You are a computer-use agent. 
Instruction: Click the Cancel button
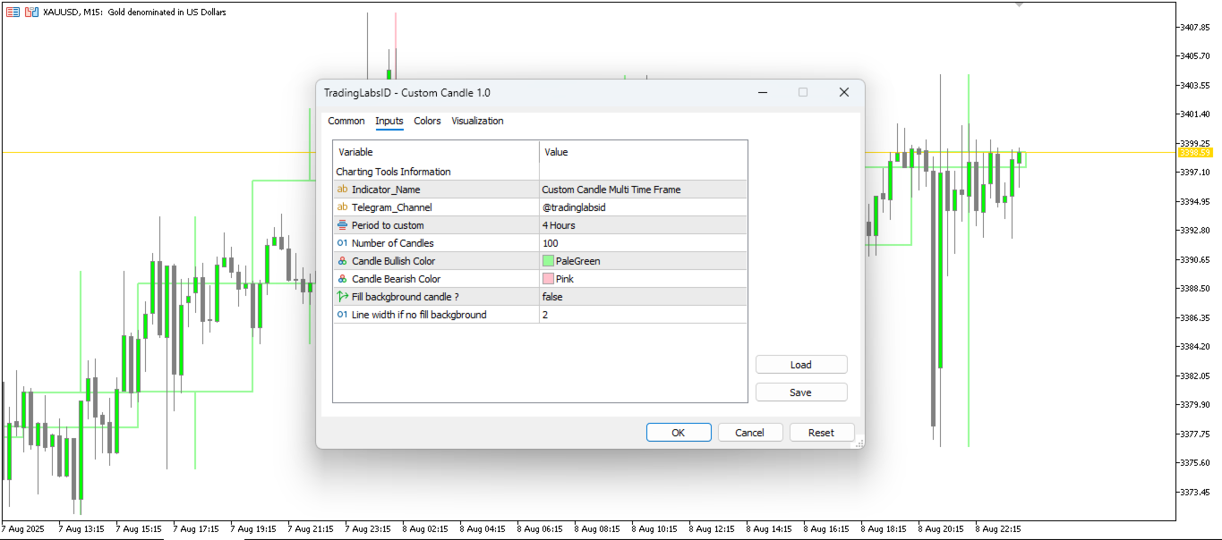coord(750,433)
